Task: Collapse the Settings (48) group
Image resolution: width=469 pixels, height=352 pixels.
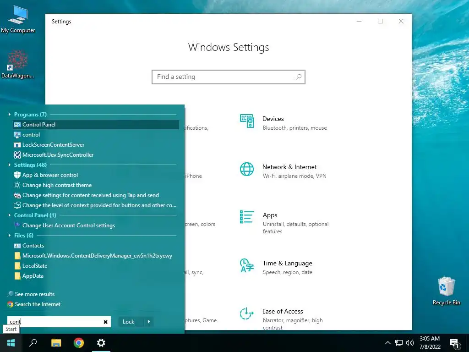Action: tap(10, 165)
